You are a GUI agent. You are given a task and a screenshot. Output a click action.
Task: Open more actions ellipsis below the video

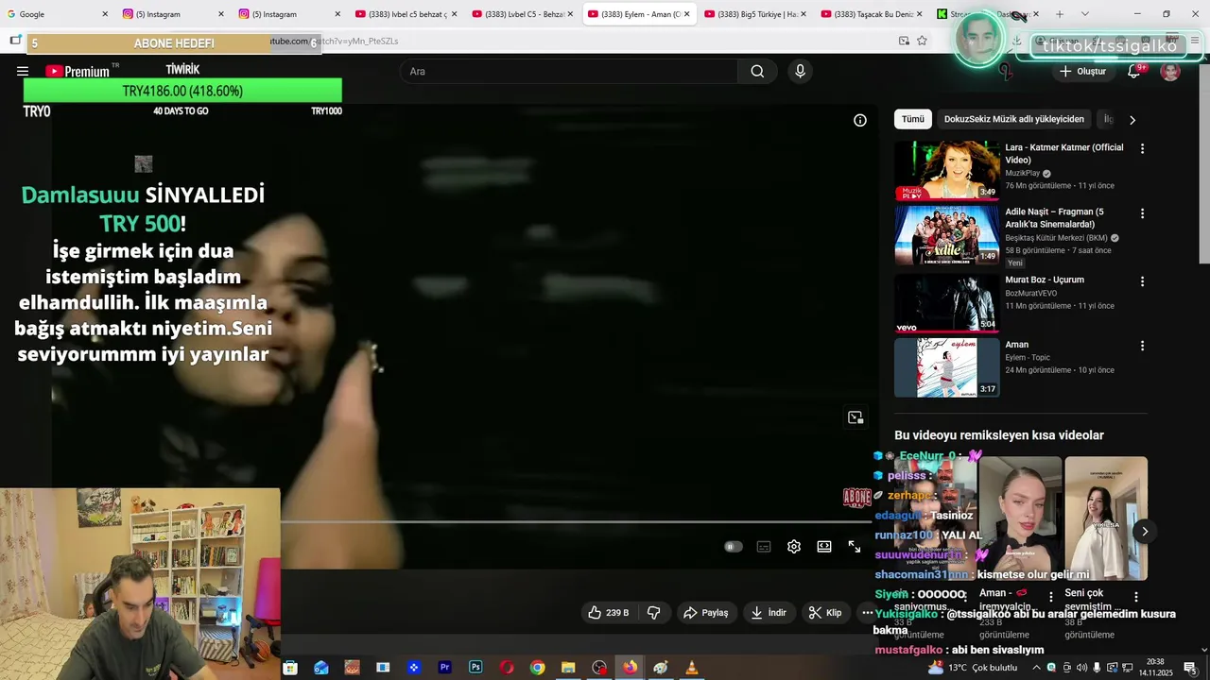coord(868,613)
